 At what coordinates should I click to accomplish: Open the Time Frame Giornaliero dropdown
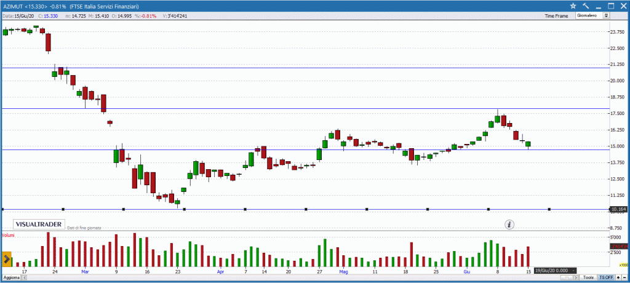pos(592,15)
